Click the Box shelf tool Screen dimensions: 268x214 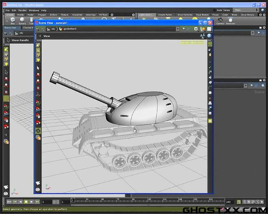[13, 21]
